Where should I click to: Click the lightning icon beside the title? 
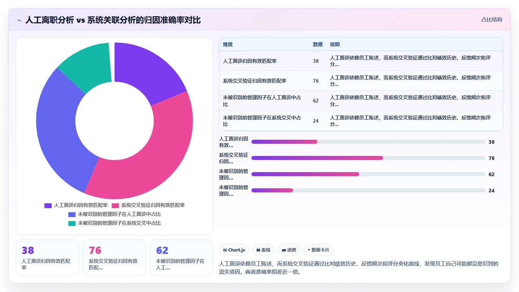(19, 20)
